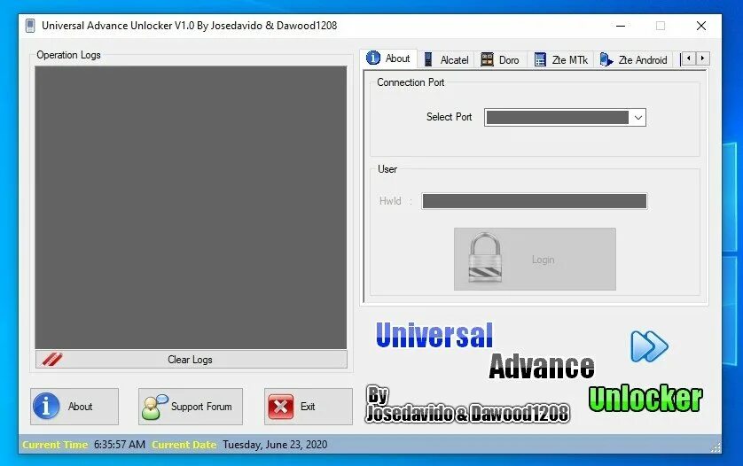Click the phone icon on Alcatel tab
The image size is (743, 466).
point(428,59)
